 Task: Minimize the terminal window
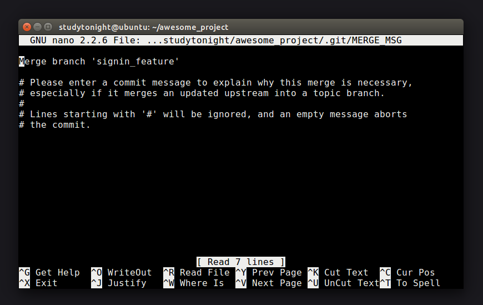pyautogui.click(x=37, y=27)
